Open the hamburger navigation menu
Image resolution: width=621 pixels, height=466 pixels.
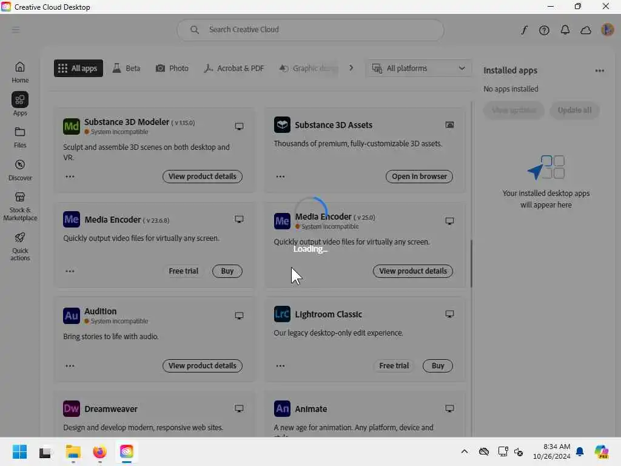tap(16, 30)
